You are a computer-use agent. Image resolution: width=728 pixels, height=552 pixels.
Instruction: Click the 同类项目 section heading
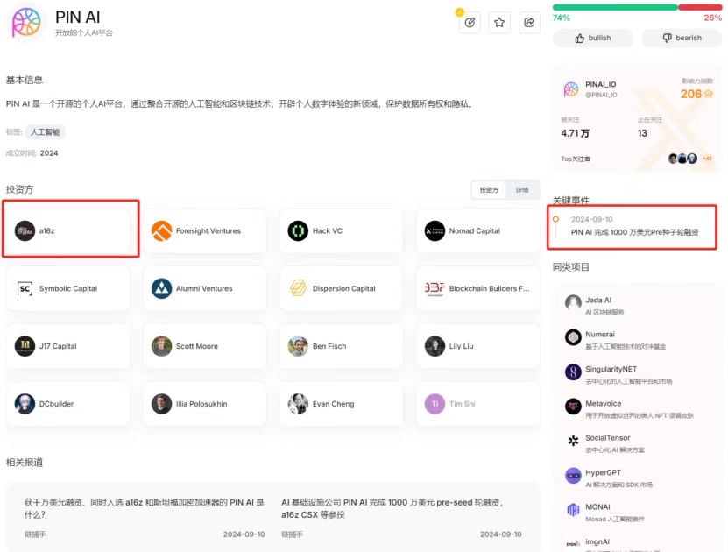pyautogui.click(x=571, y=267)
